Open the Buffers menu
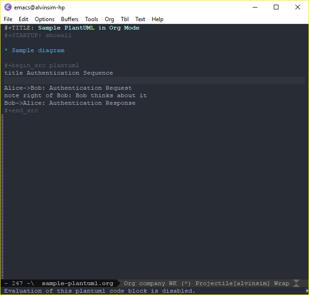This screenshot has height=295, width=309. pyautogui.click(x=70, y=19)
